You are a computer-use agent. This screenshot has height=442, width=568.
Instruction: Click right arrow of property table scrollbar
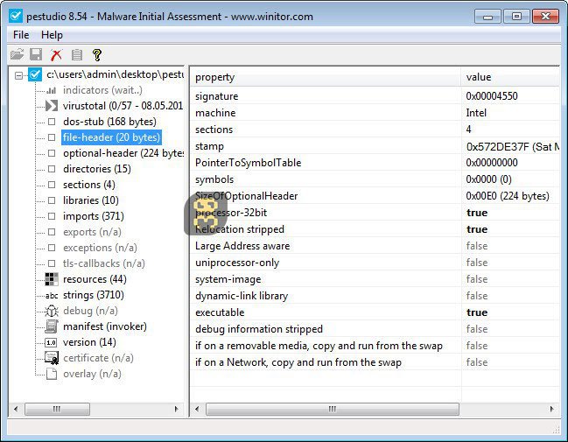click(551, 409)
